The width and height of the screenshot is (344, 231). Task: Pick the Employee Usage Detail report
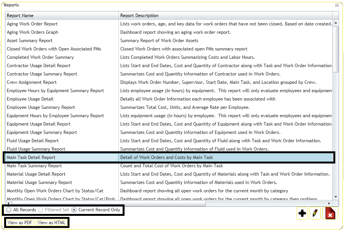(x=30, y=99)
